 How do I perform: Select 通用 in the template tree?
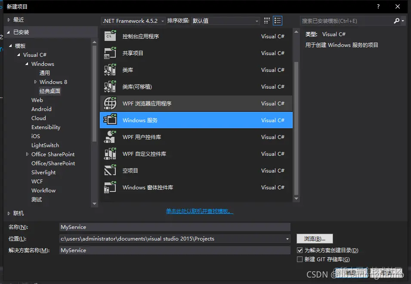click(45, 73)
